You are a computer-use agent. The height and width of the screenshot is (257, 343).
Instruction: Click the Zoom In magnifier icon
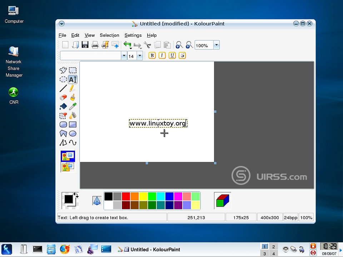pyautogui.click(x=179, y=45)
